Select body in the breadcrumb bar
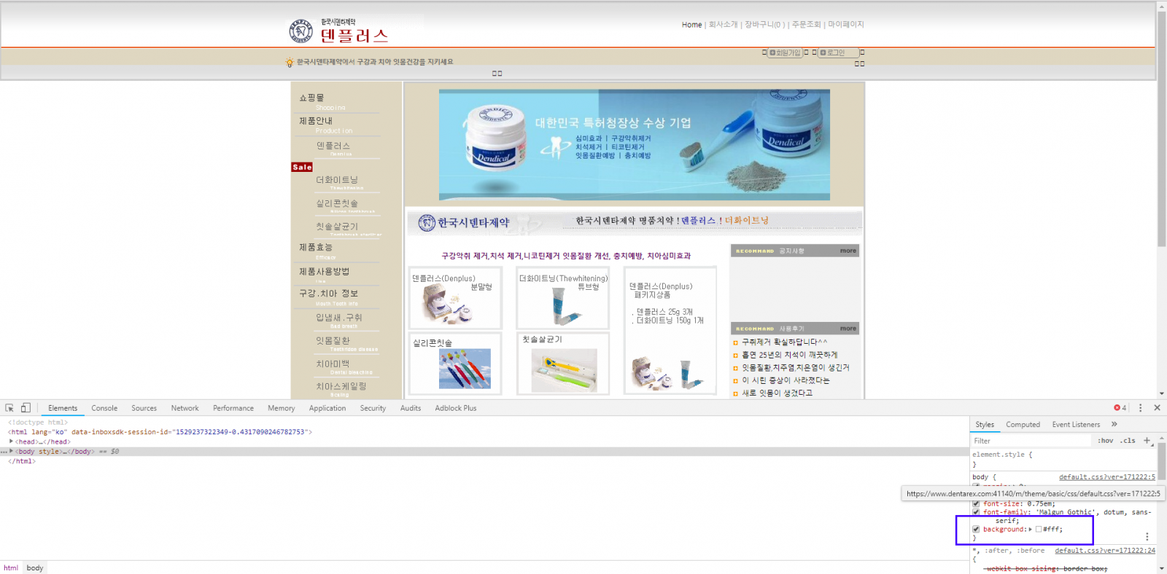1167x574 pixels. tap(35, 567)
